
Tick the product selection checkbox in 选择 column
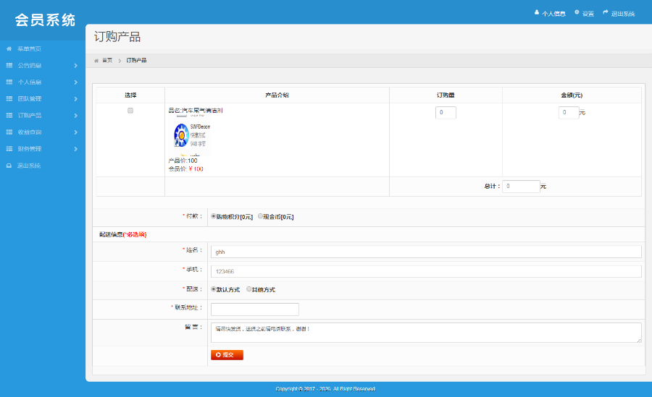coord(130,111)
